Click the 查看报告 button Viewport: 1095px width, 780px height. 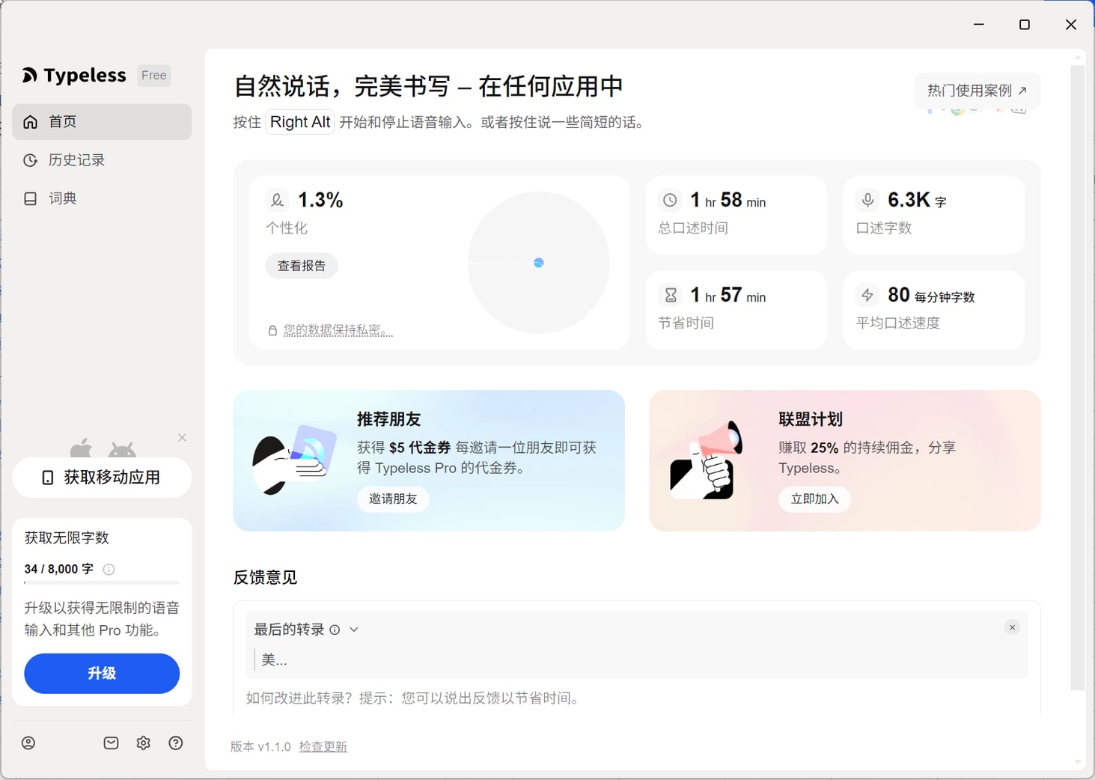302,265
